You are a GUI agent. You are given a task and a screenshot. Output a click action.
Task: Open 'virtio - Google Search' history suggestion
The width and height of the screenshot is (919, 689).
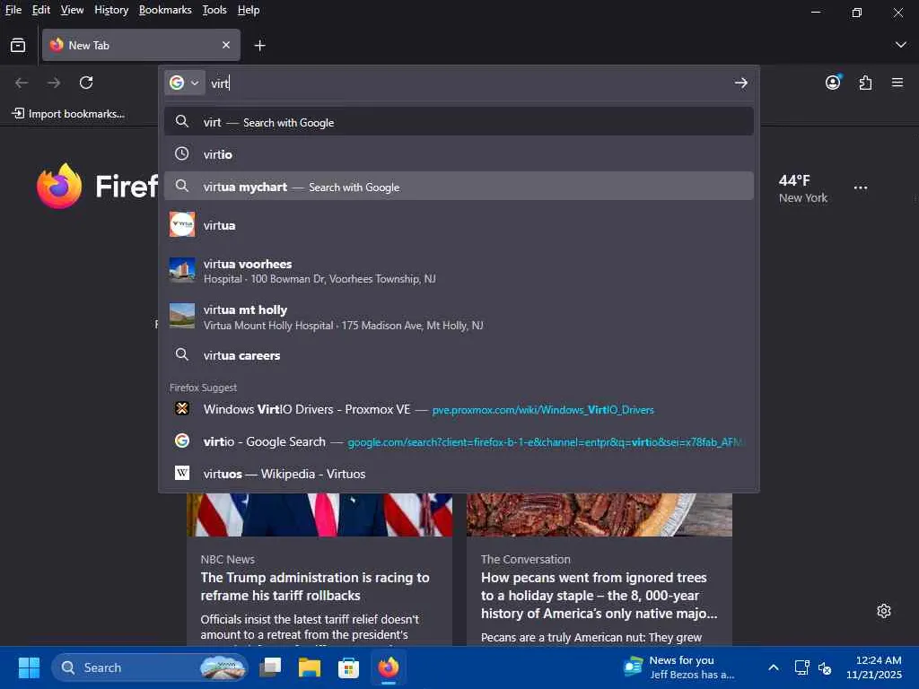coord(459,441)
